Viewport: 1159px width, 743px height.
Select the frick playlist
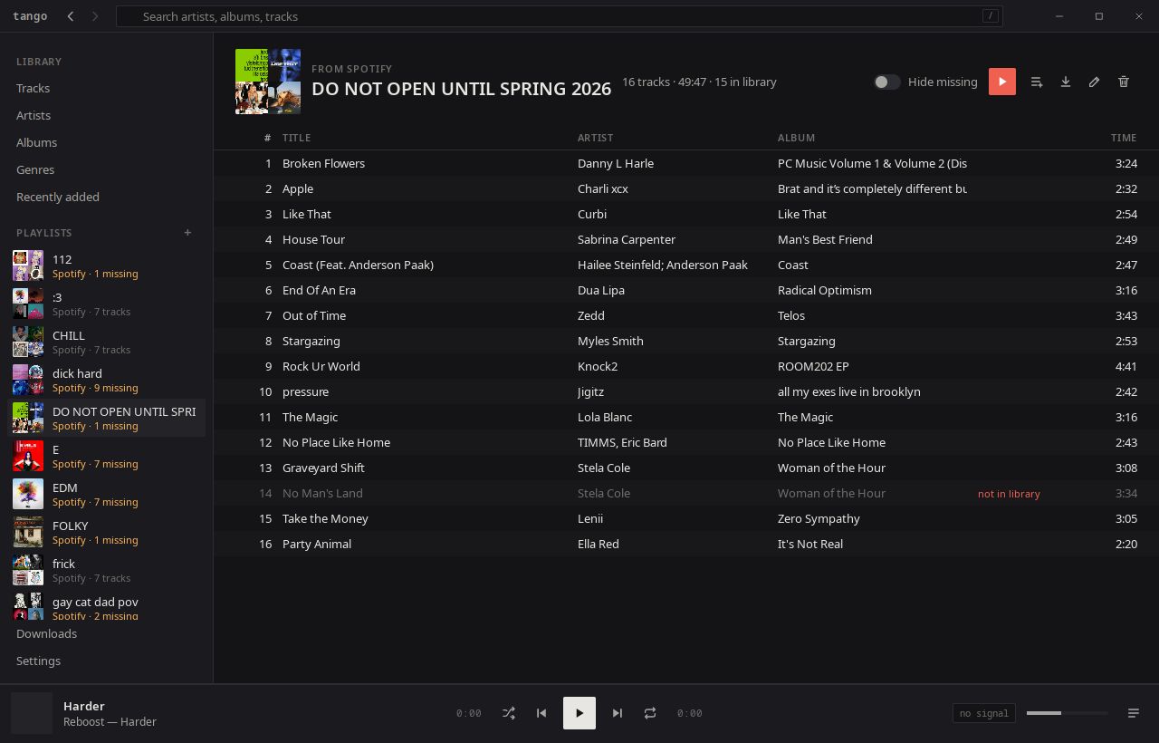[107, 570]
